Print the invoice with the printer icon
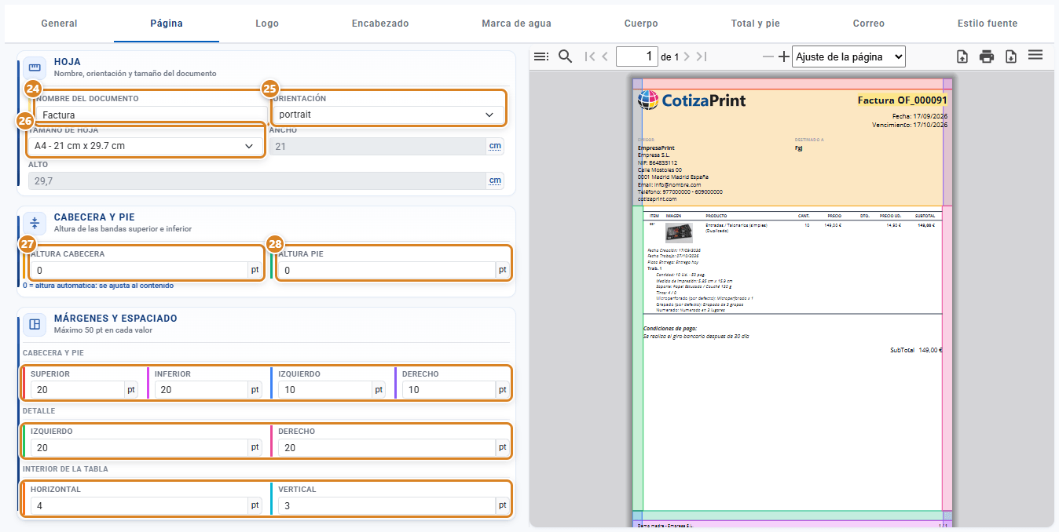1059x532 pixels. pos(987,56)
